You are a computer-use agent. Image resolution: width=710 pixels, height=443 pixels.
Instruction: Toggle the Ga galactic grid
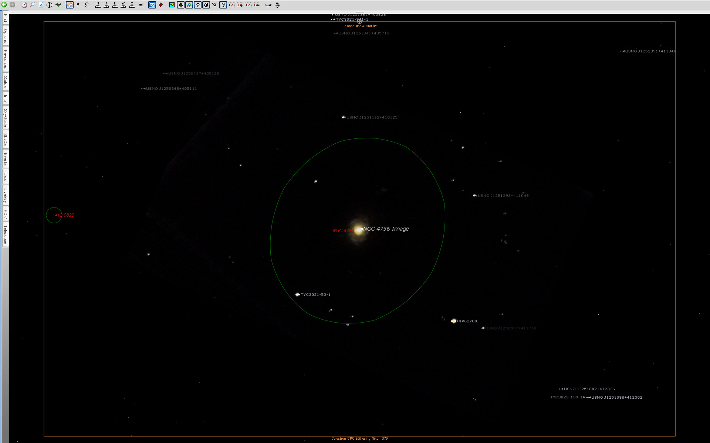click(257, 5)
